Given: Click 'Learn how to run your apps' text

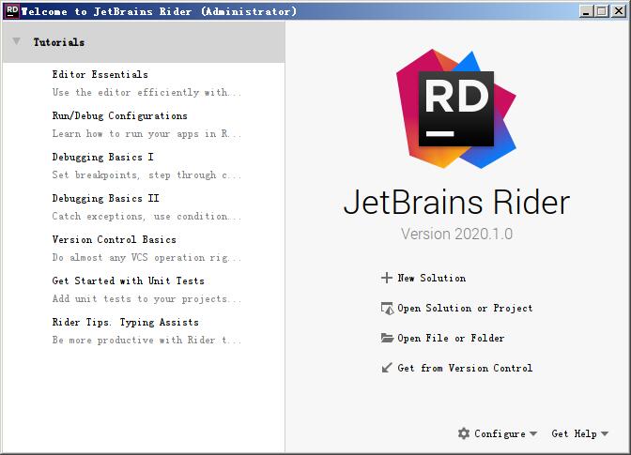Looking at the screenshot, I should pos(146,133).
